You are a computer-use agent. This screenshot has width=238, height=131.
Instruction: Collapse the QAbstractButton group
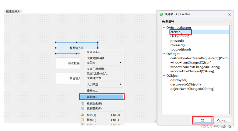pos(164,28)
